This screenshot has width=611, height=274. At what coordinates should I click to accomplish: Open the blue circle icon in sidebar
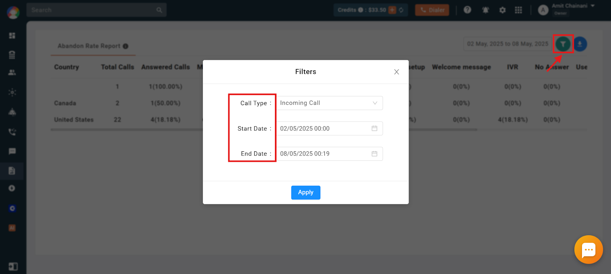[12, 208]
